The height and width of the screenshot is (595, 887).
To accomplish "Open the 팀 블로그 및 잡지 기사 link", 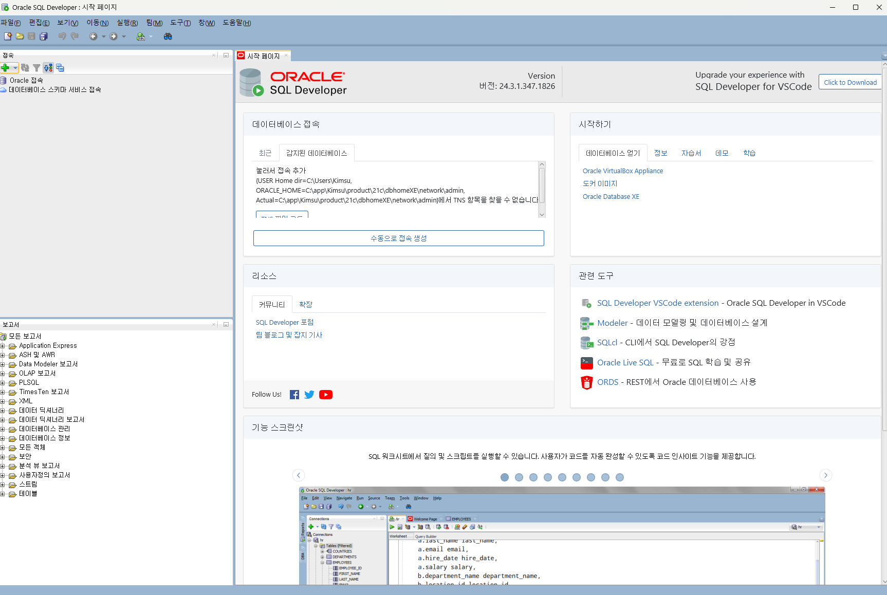I will tap(289, 335).
